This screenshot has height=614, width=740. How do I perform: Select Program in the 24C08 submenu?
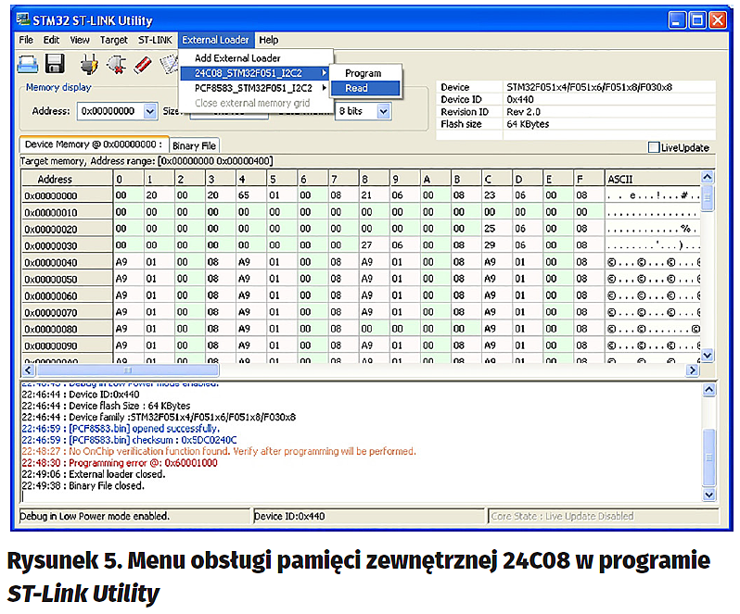(x=363, y=73)
